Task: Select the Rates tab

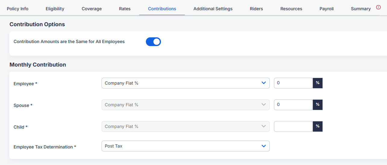Action: (x=125, y=9)
